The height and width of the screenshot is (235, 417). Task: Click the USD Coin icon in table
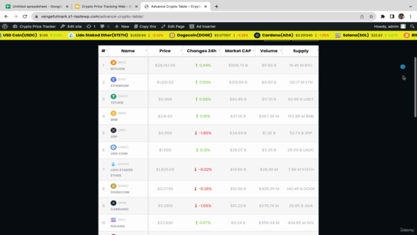pyautogui.click(x=113, y=147)
